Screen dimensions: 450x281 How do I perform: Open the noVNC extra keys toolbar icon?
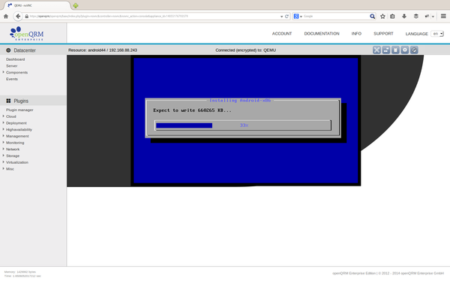point(386,50)
